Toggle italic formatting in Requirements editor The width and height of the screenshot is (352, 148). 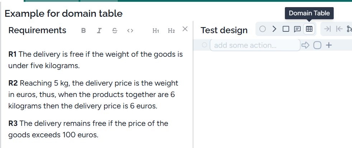(99, 31)
